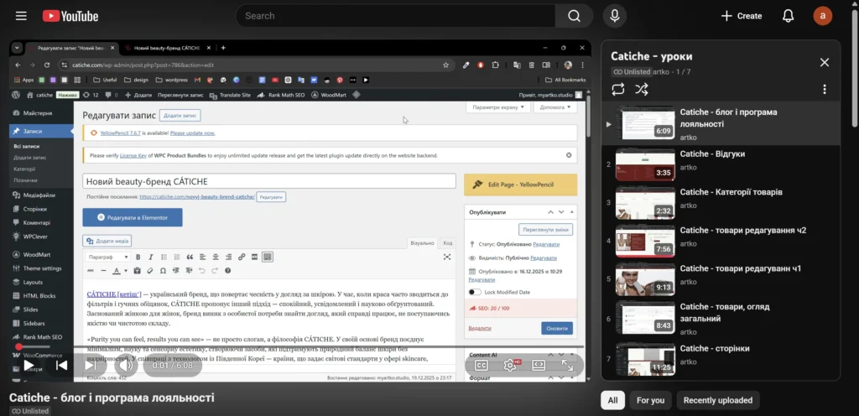Play the video with the player play button
Viewport: 859px width, 416px height.
29,365
